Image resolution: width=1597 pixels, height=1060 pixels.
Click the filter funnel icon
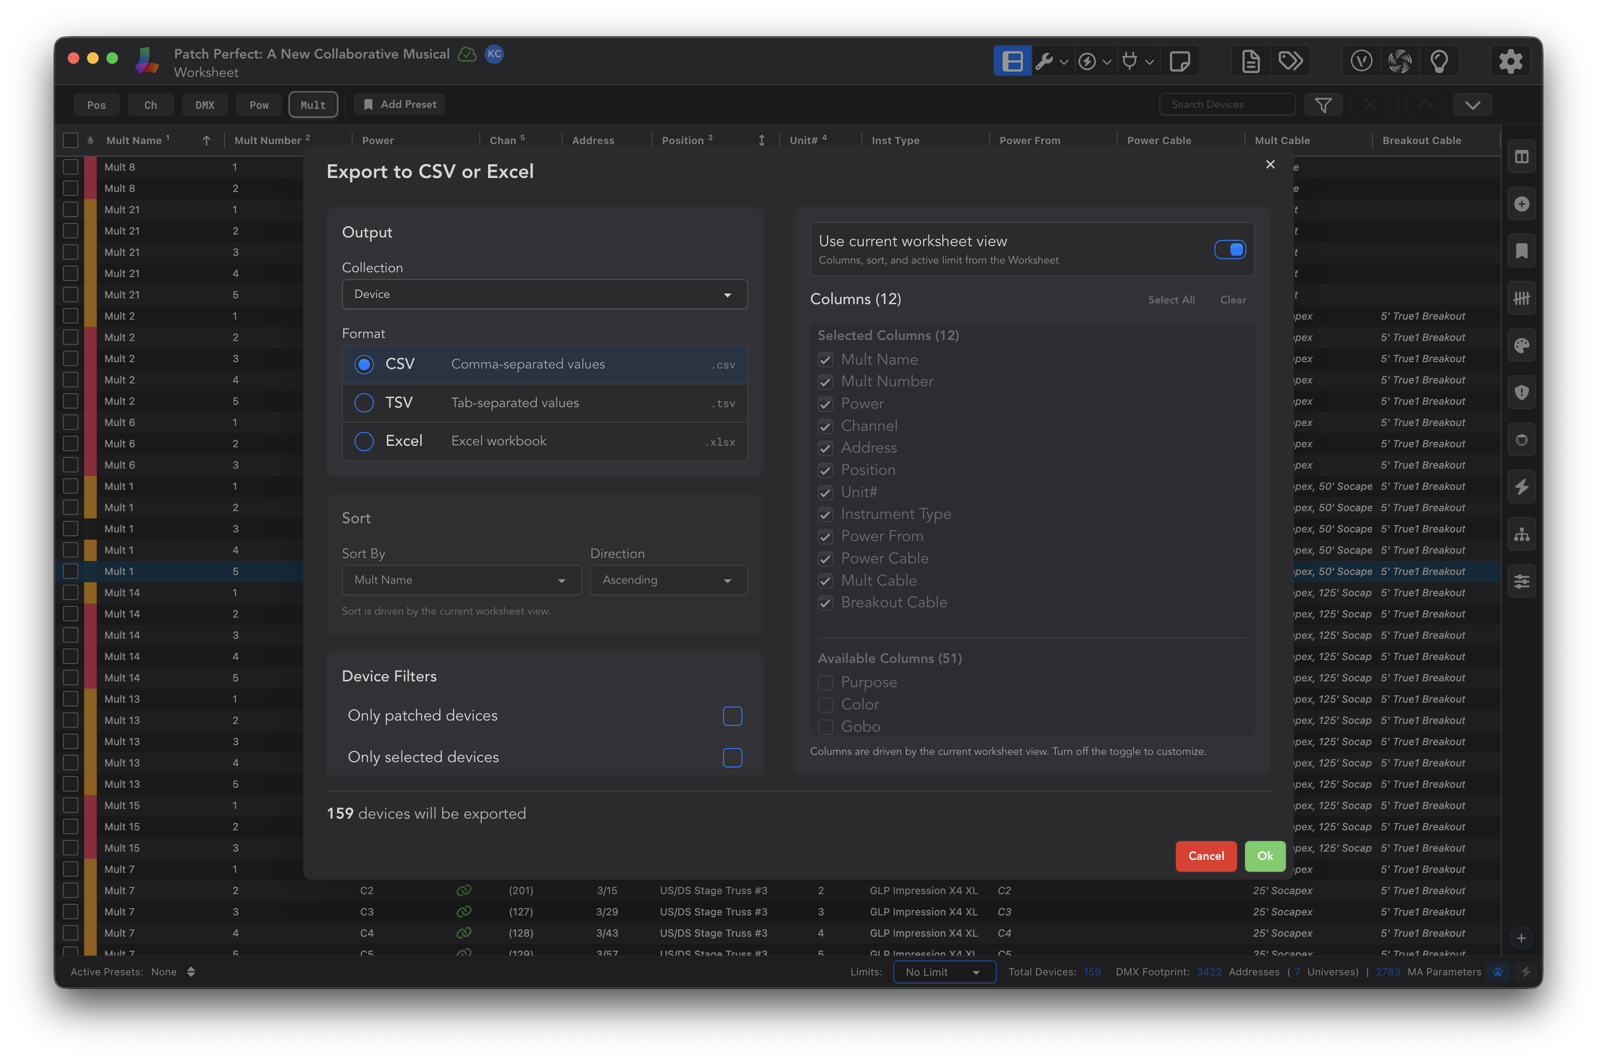[1323, 105]
